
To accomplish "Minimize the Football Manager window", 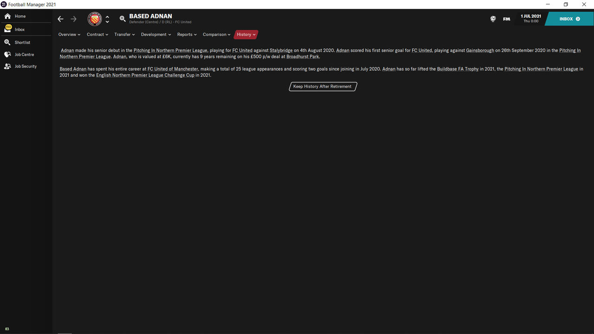I will (547, 4).
